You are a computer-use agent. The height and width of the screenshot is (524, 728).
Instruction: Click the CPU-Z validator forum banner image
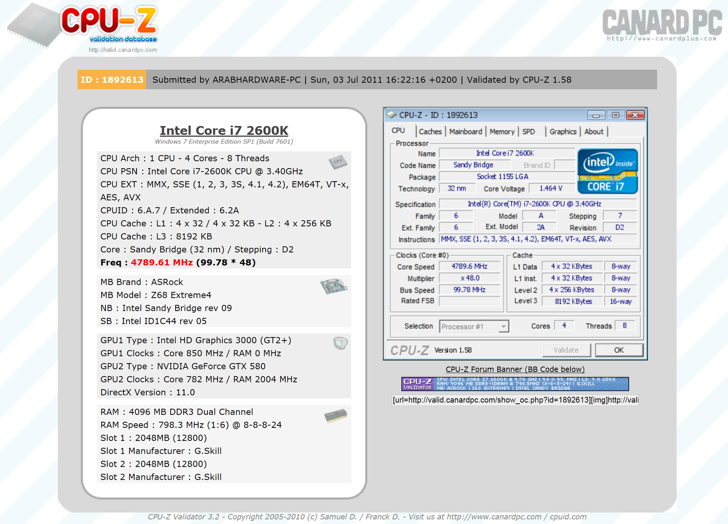coord(515,384)
